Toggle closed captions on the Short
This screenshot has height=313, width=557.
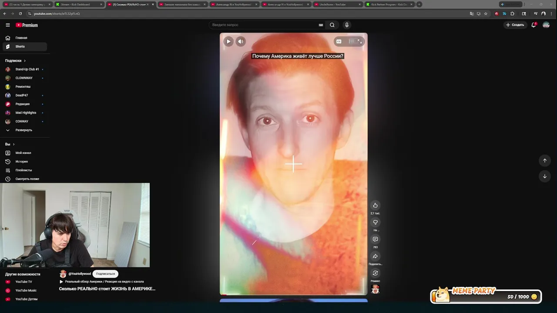[339, 41]
